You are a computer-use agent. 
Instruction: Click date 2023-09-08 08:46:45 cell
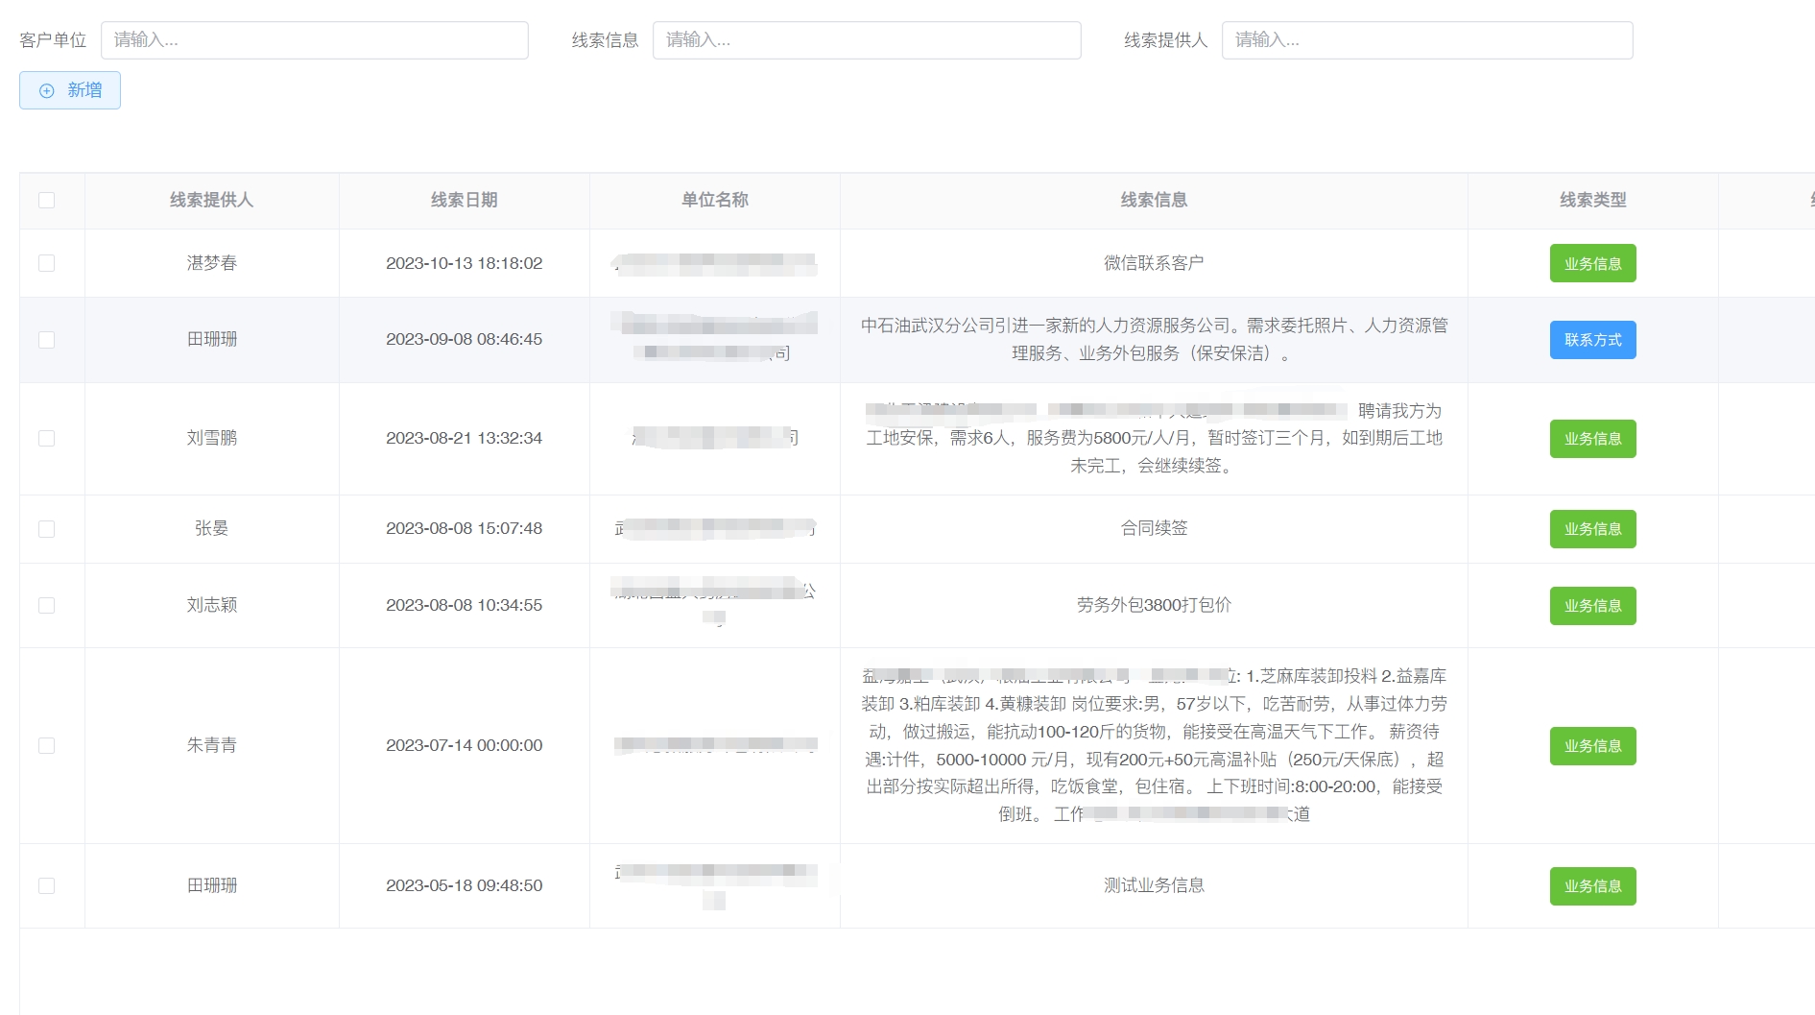464,340
